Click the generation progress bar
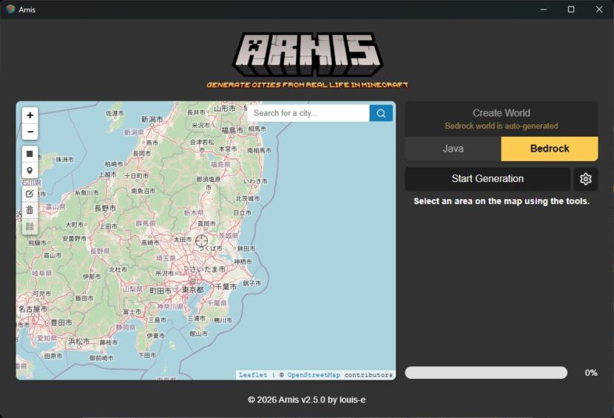 (x=486, y=373)
